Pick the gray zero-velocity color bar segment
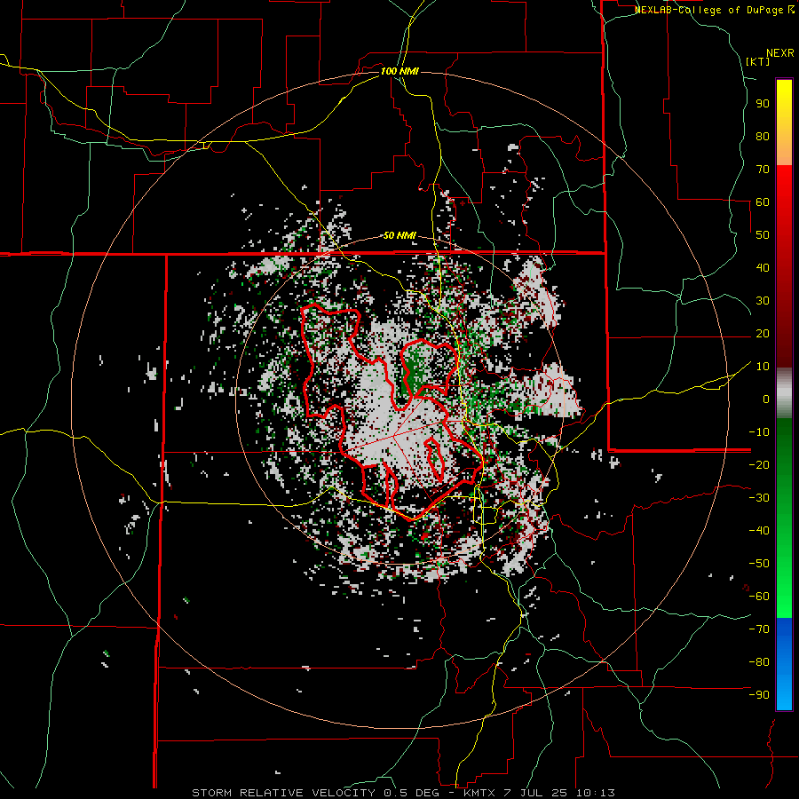This screenshot has width=799, height=799. coord(784,393)
